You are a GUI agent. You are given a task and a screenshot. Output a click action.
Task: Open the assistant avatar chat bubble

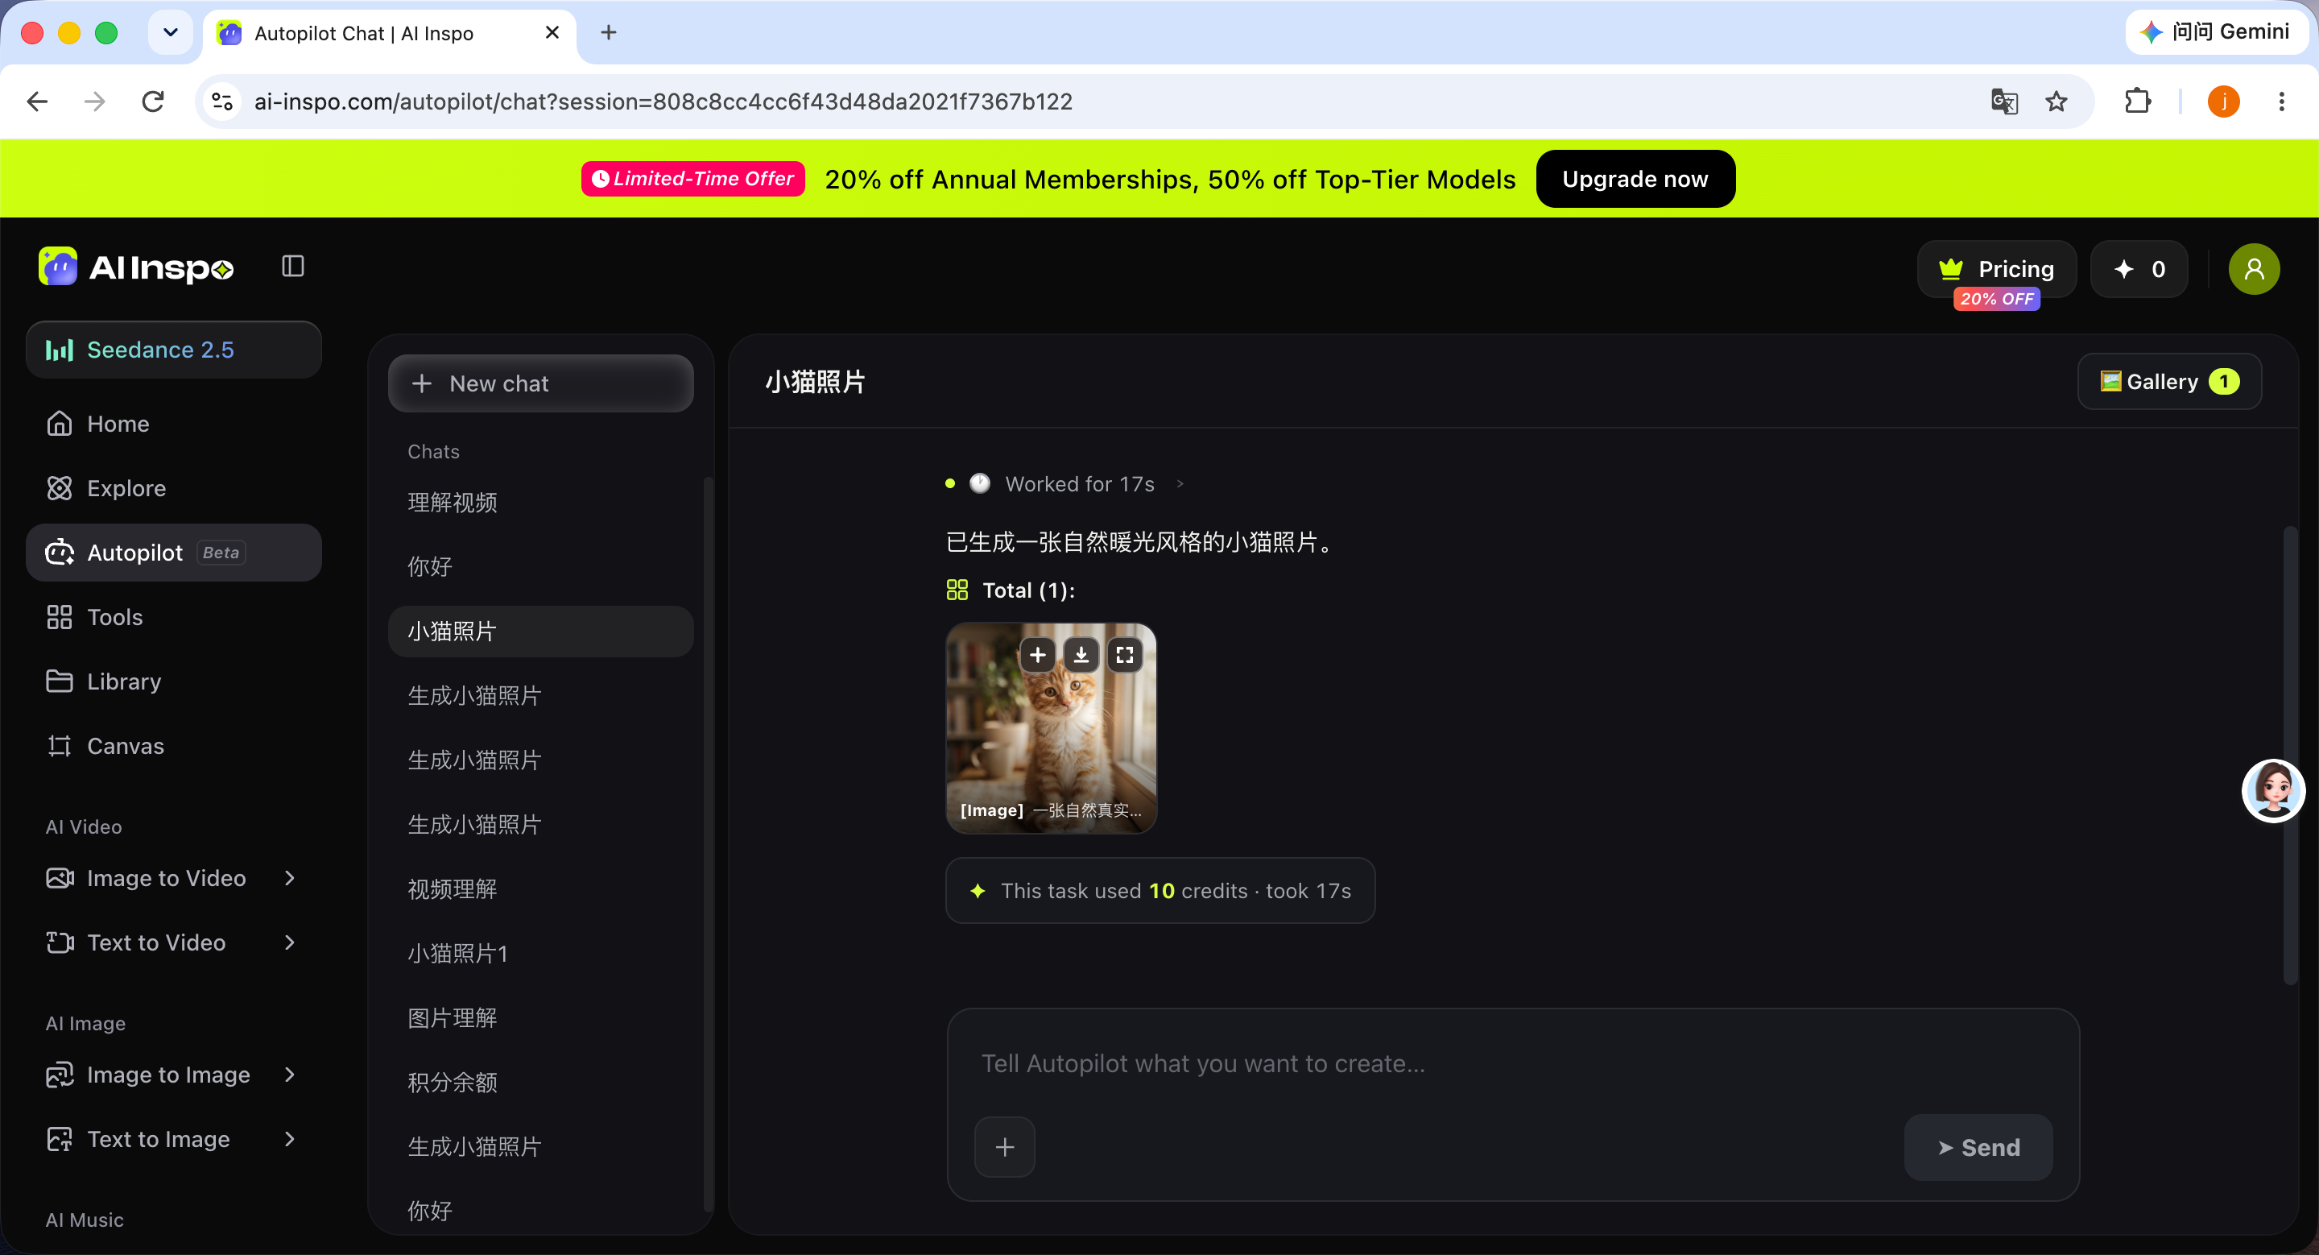point(2273,790)
